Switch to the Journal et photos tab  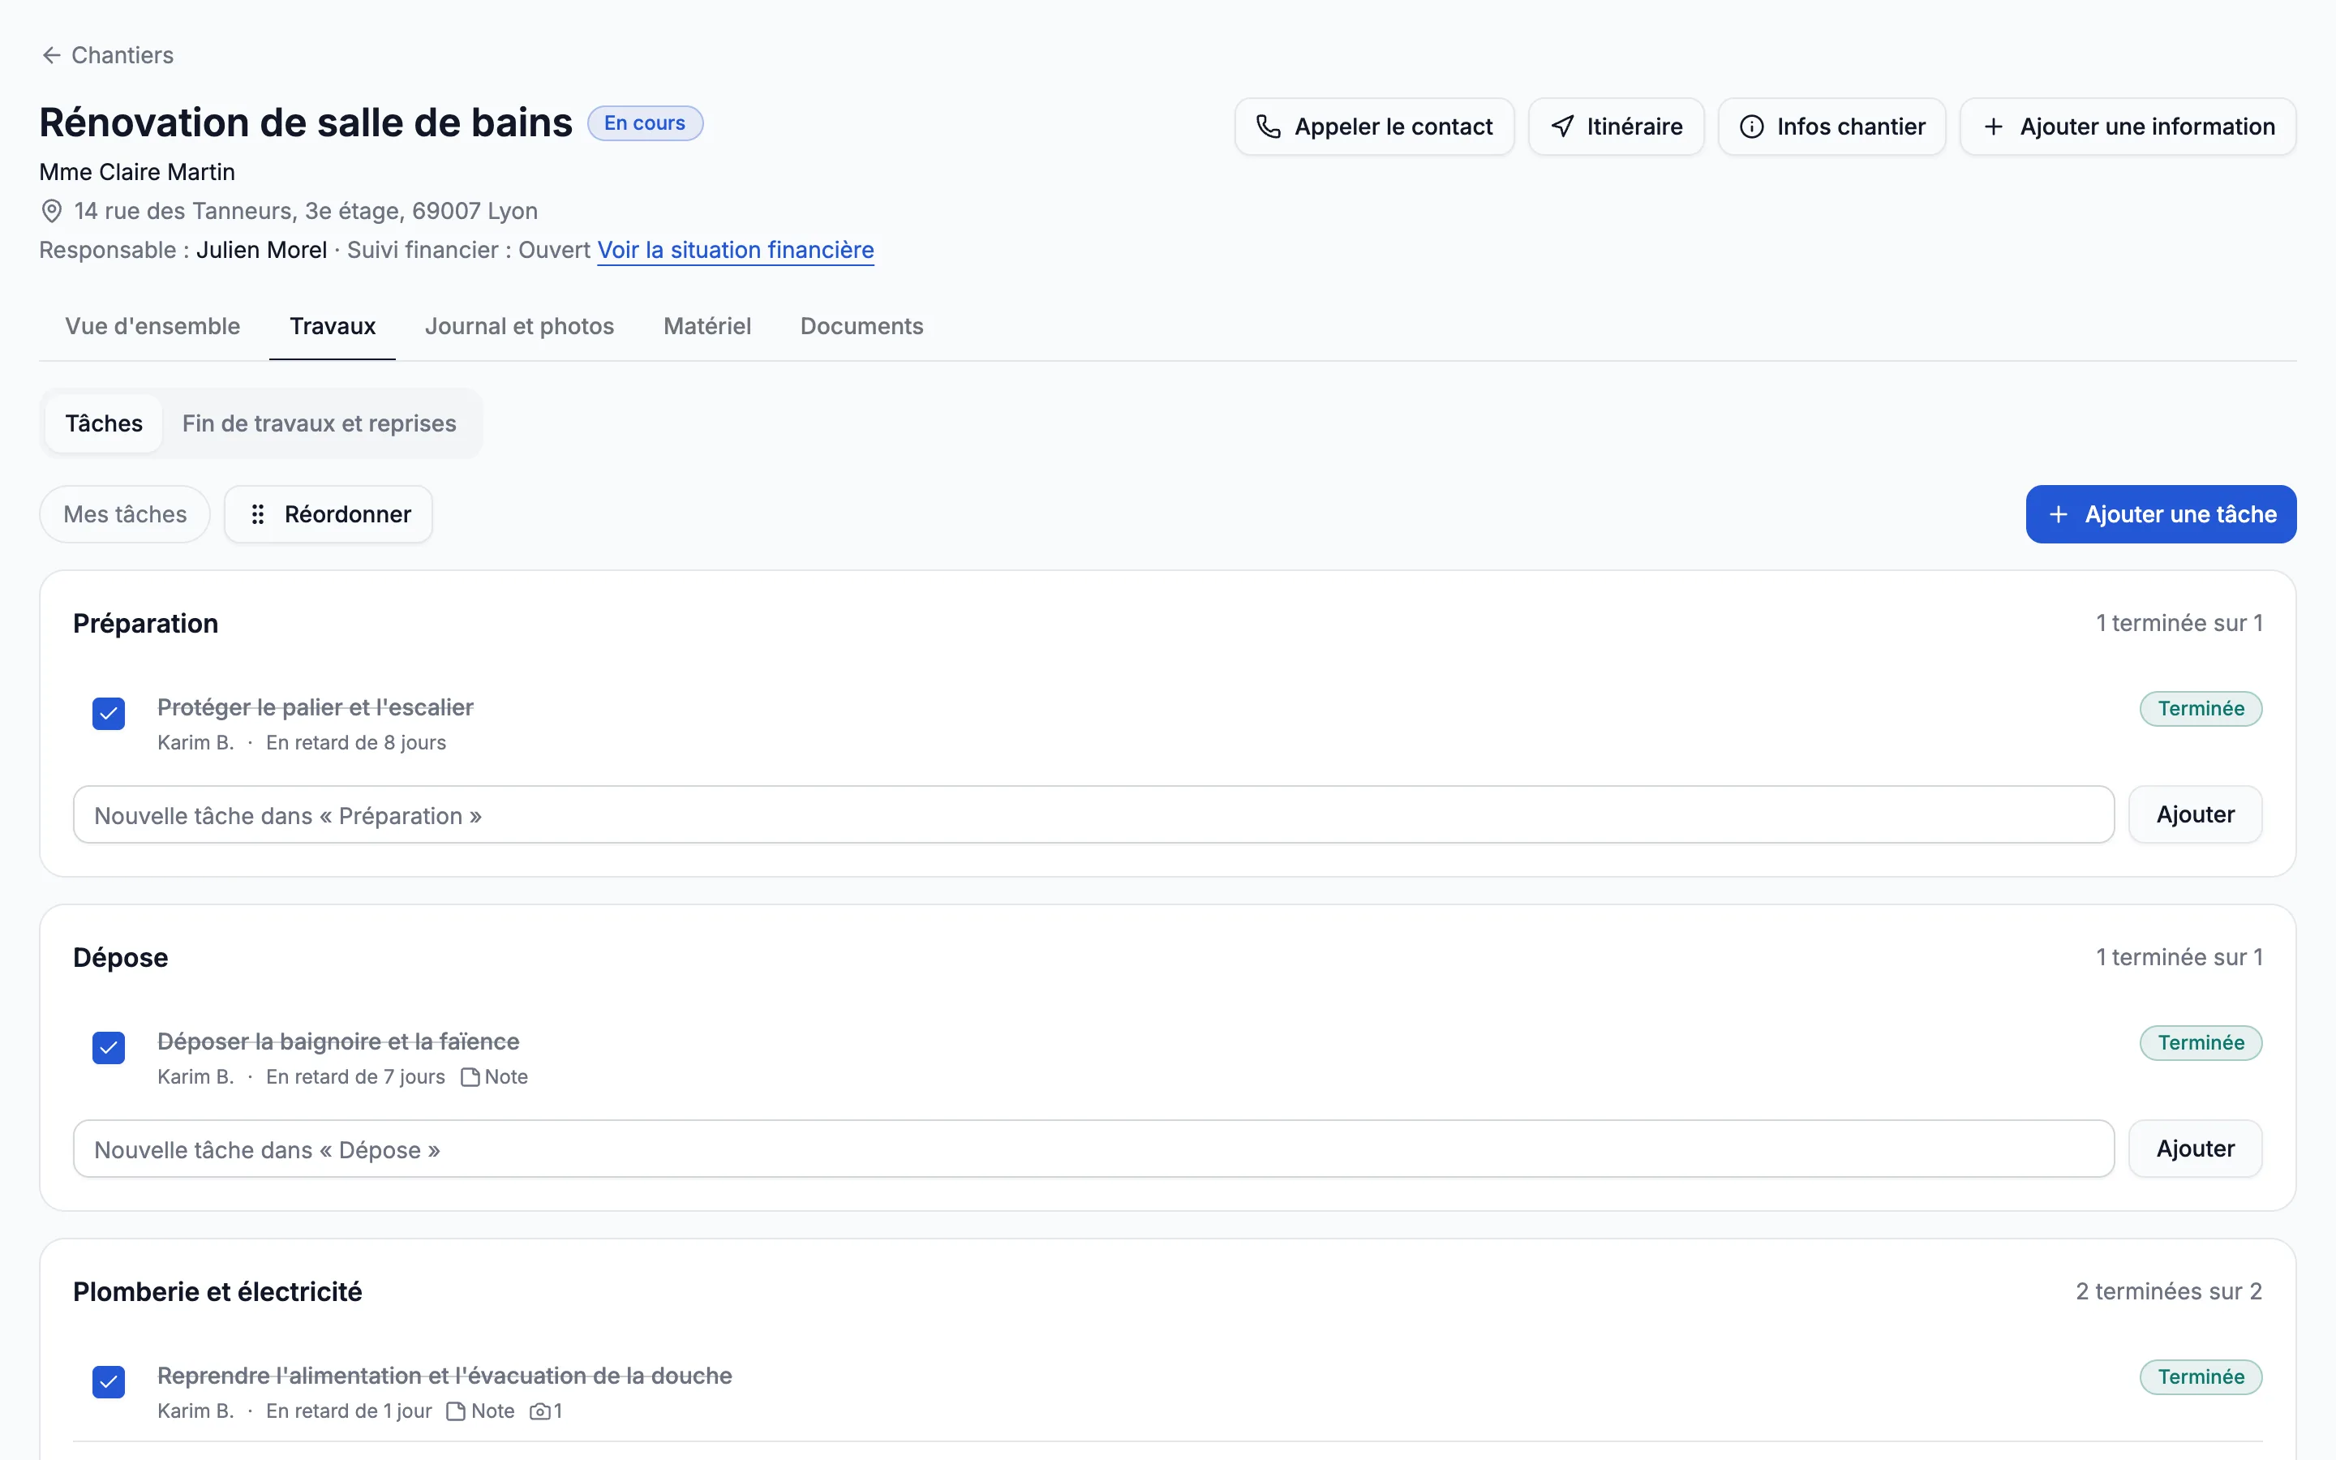(519, 326)
